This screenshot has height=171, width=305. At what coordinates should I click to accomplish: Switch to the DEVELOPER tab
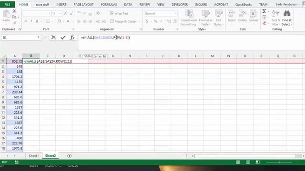point(180,4)
